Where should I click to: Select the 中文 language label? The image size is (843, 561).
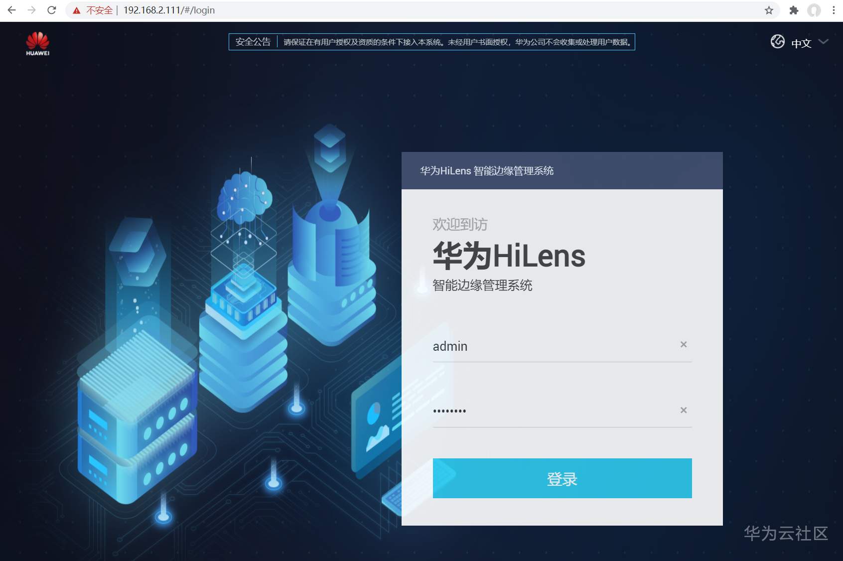801,43
